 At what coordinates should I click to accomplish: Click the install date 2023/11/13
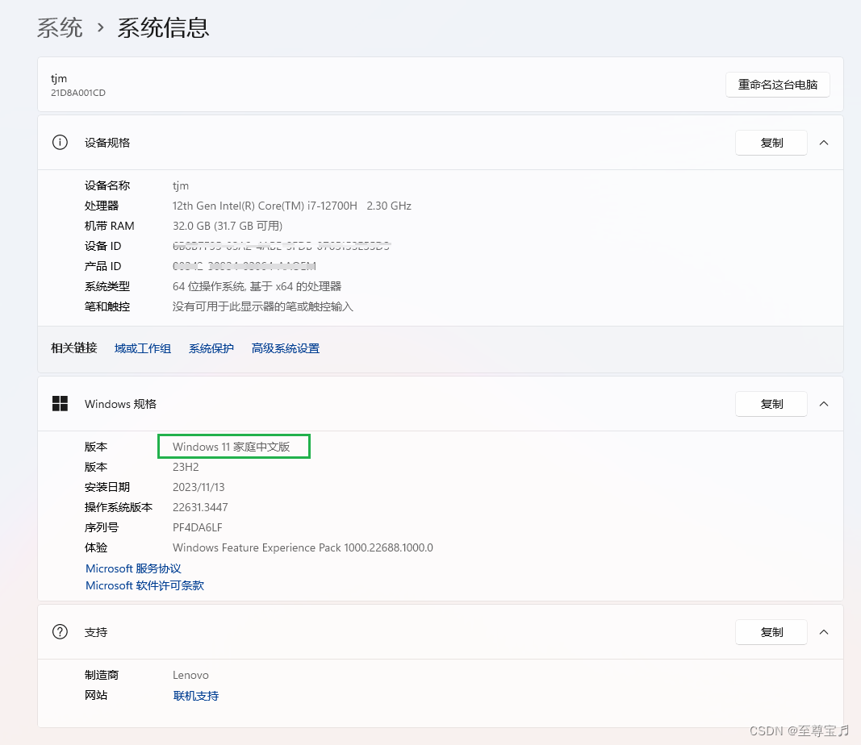tap(199, 487)
